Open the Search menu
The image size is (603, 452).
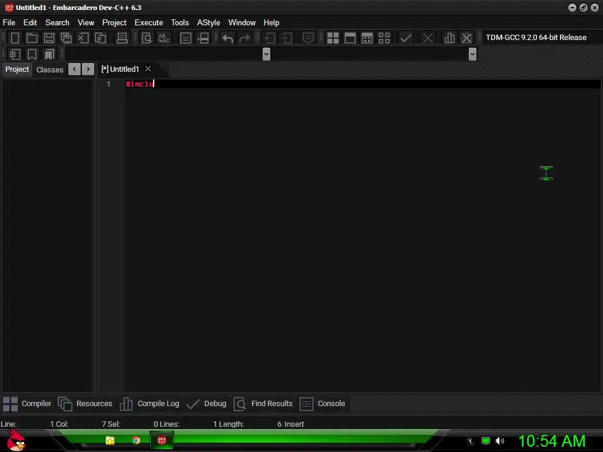(x=57, y=23)
